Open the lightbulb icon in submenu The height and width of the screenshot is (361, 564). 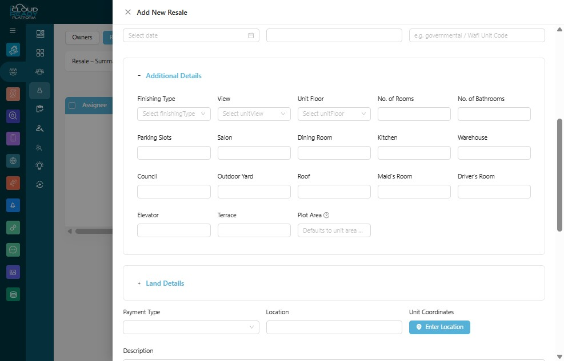click(39, 165)
